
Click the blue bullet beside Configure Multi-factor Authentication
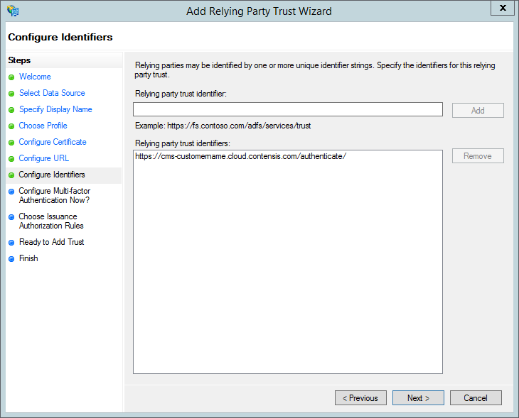pyautogui.click(x=11, y=192)
